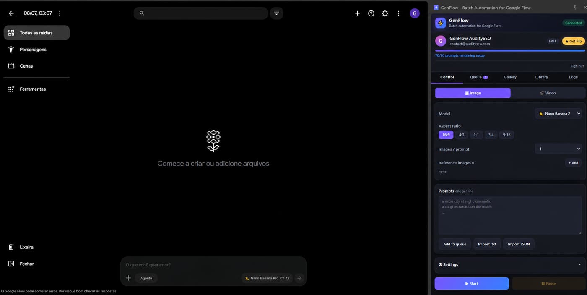Open the Queue tab
This screenshot has height=295, width=587.
(478, 77)
